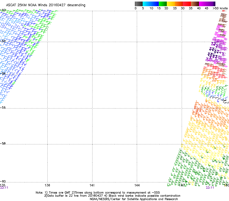229x201 pixels.
Task: Pick the purple 45-50 knots legend swatch
Action: tap(211, 4)
